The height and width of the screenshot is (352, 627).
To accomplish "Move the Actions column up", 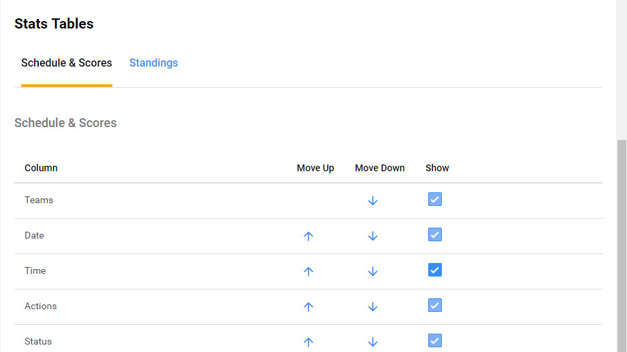I will click(308, 306).
